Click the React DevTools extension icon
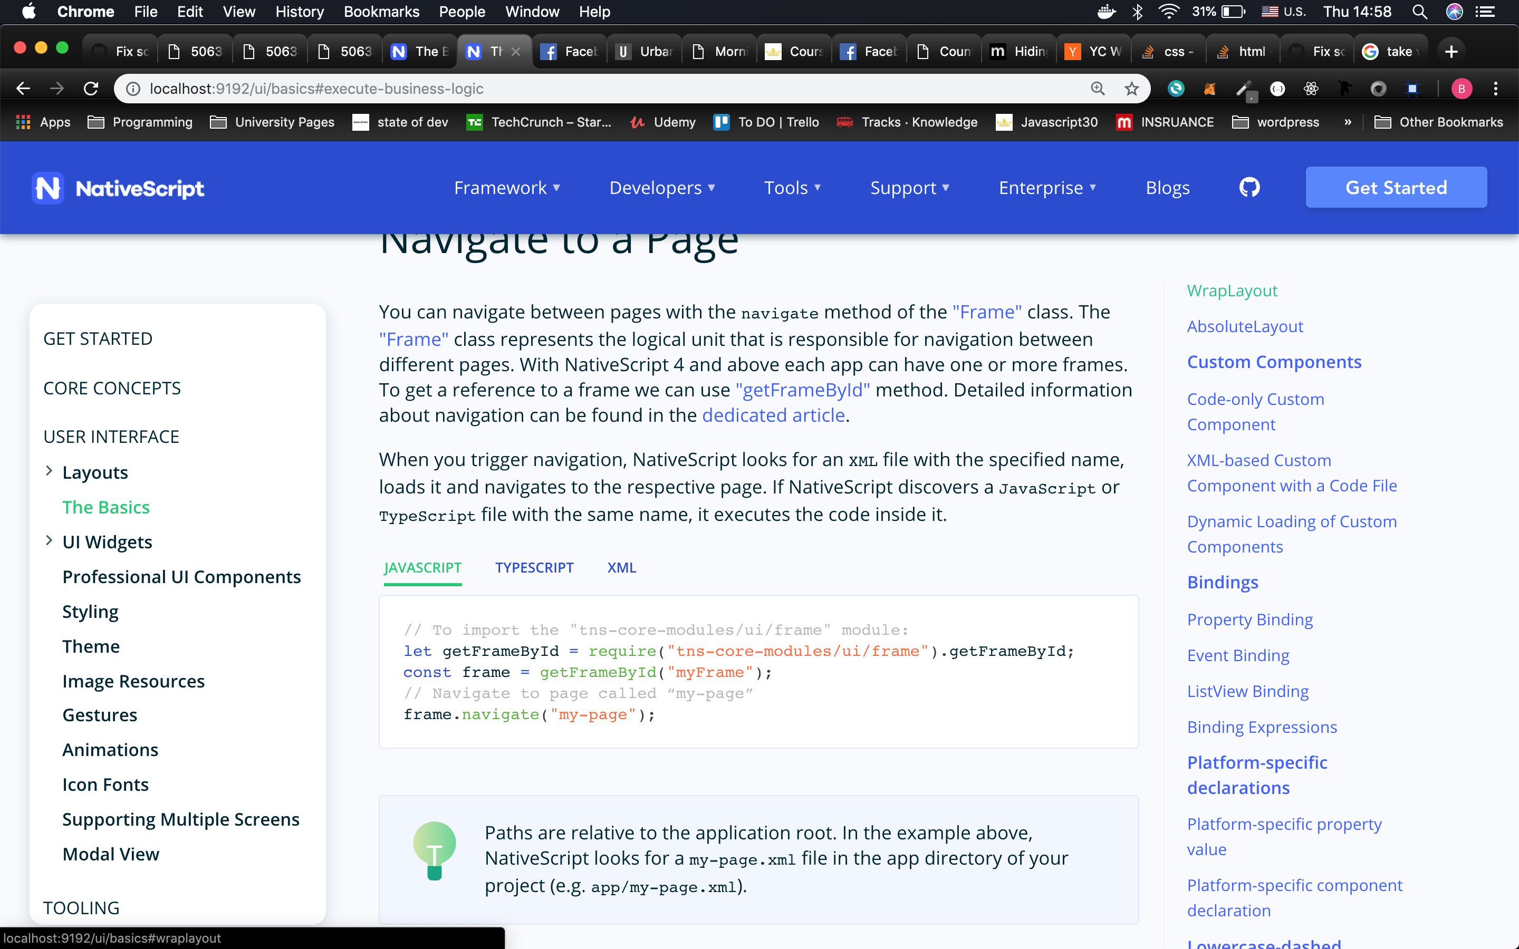 [1311, 89]
